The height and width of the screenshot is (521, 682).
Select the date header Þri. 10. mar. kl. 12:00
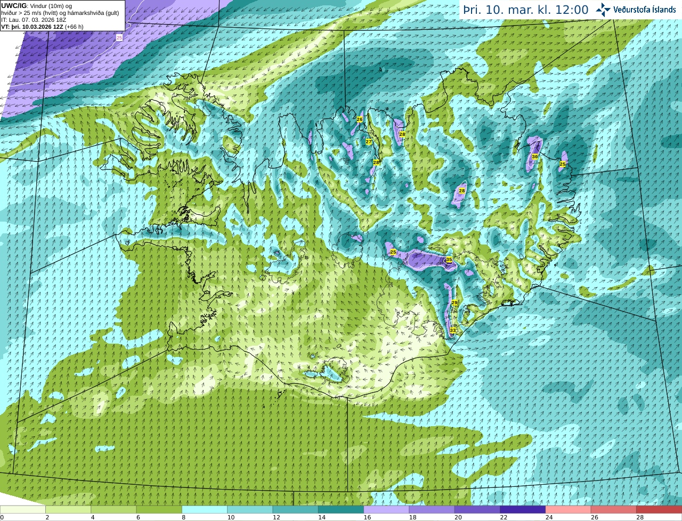526,10
